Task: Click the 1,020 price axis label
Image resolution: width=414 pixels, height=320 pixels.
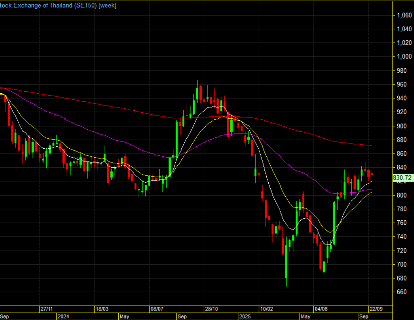Action: (404, 43)
